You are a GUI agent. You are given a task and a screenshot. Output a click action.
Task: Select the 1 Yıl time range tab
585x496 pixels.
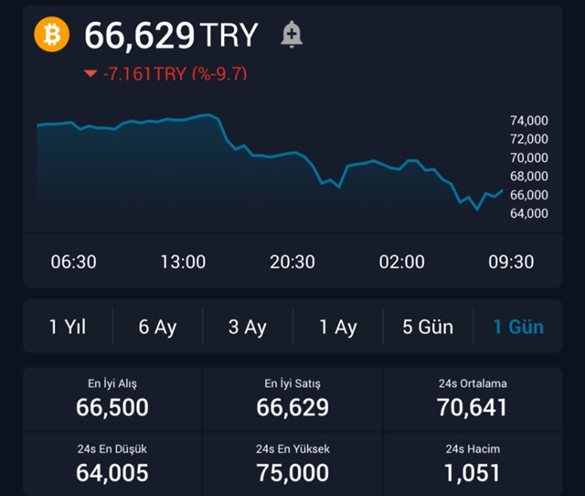[x=68, y=327]
